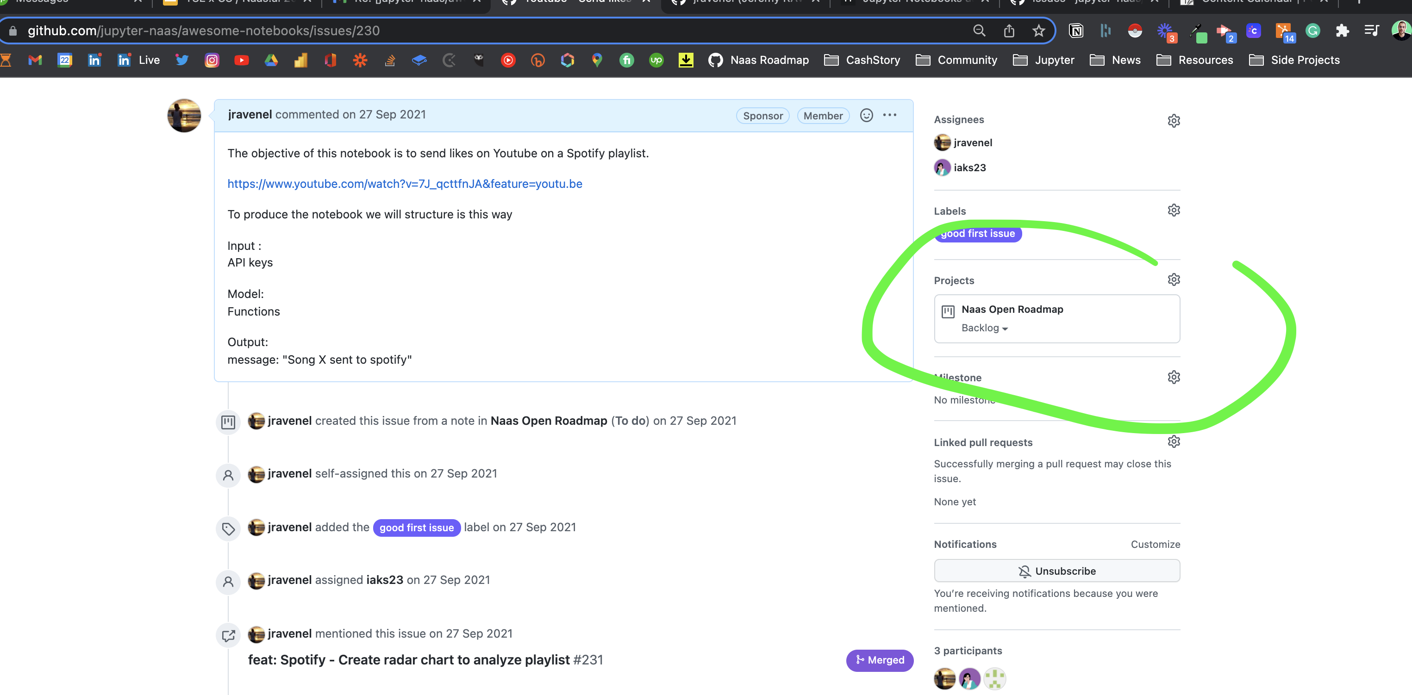Open the Labels settings gear

pos(1174,210)
